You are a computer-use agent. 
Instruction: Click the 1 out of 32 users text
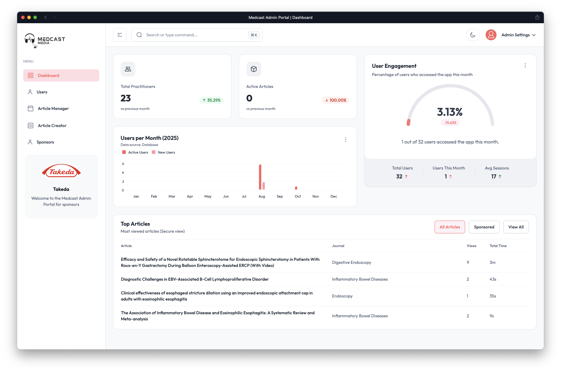(450, 142)
